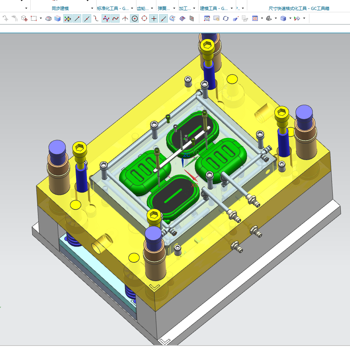
Task: Open the 齿轮... toolbar group
Action: click(143, 8)
